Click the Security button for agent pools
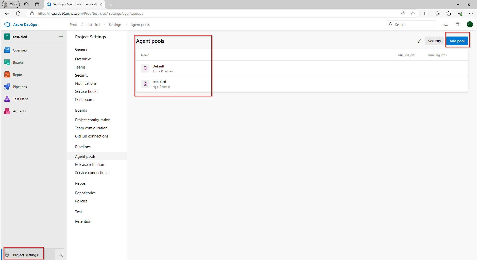477x260 pixels. (x=434, y=41)
